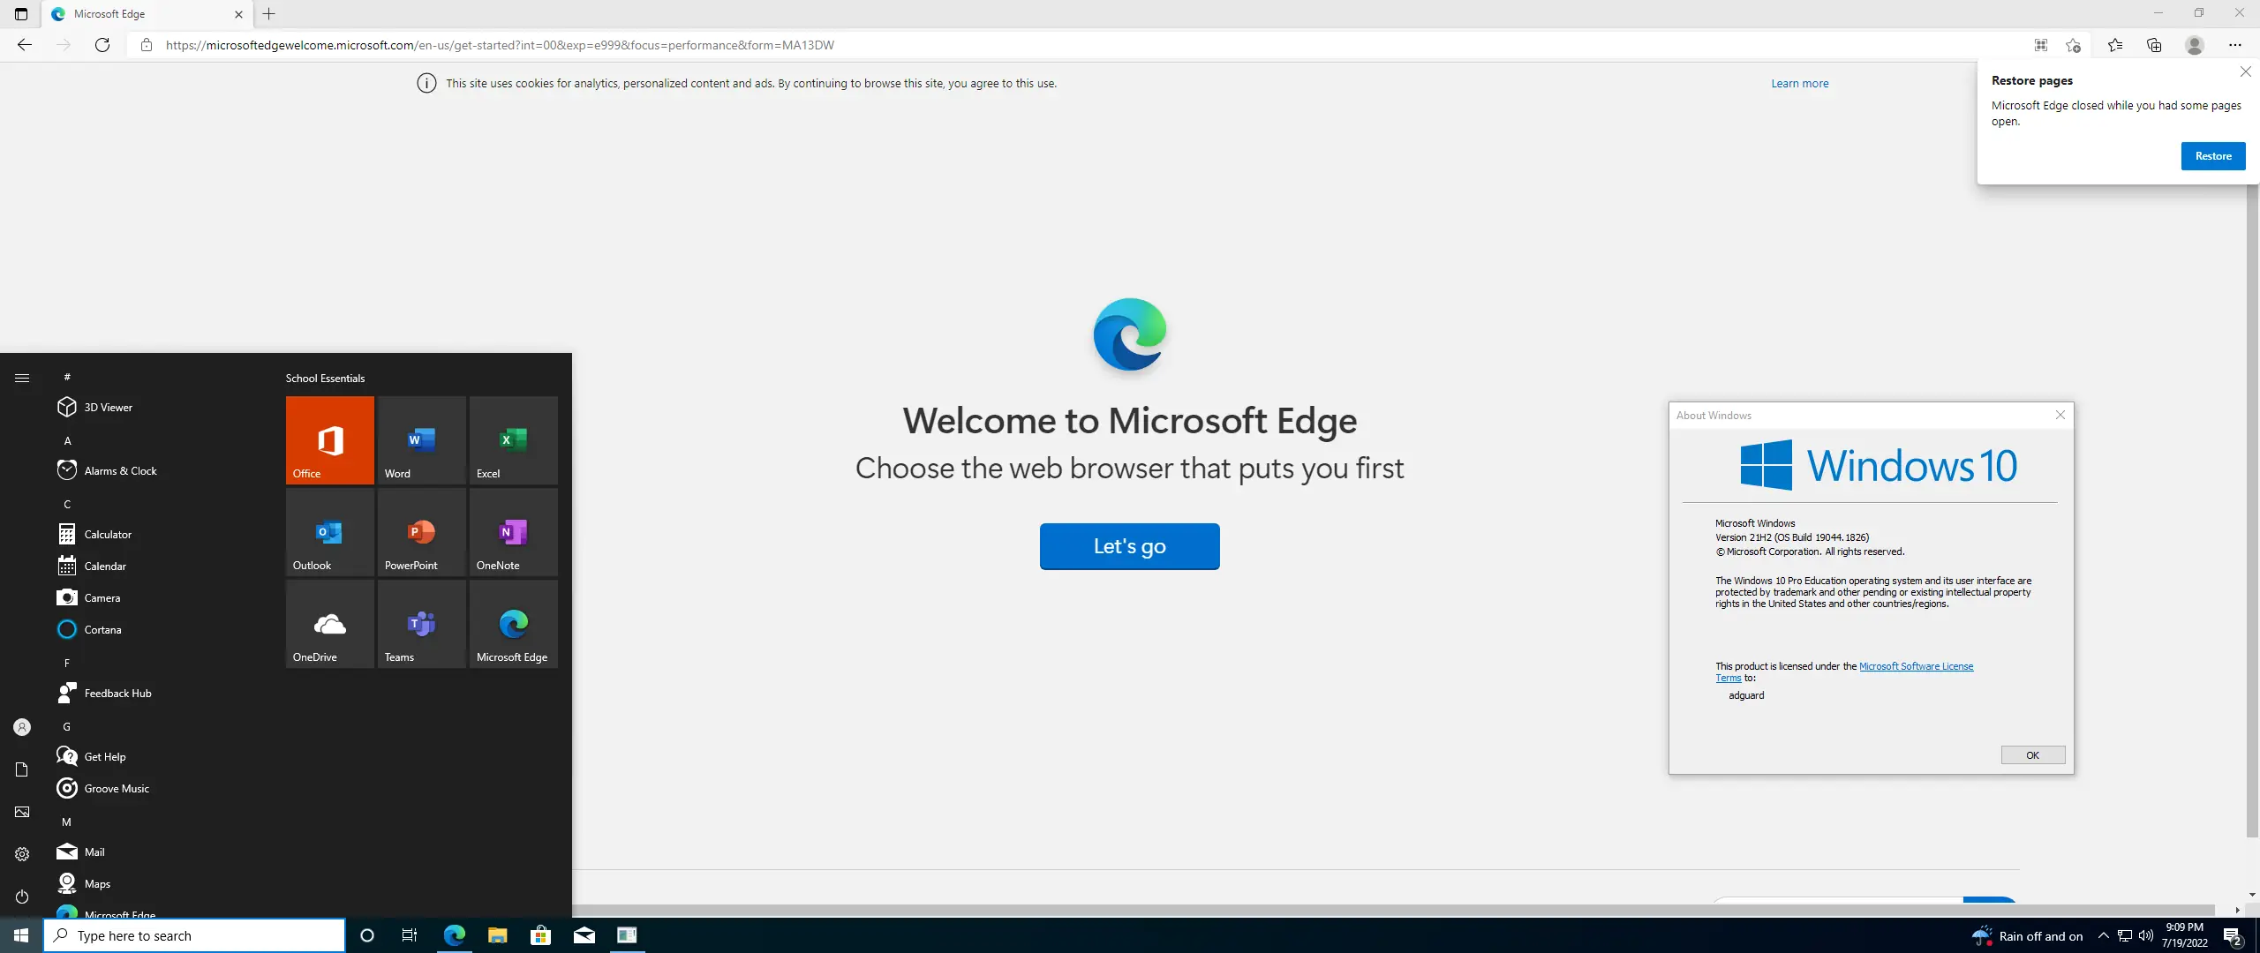This screenshot has width=2260, height=953.
Task: Select the Word tile under School Essentials
Action: [x=421, y=439]
